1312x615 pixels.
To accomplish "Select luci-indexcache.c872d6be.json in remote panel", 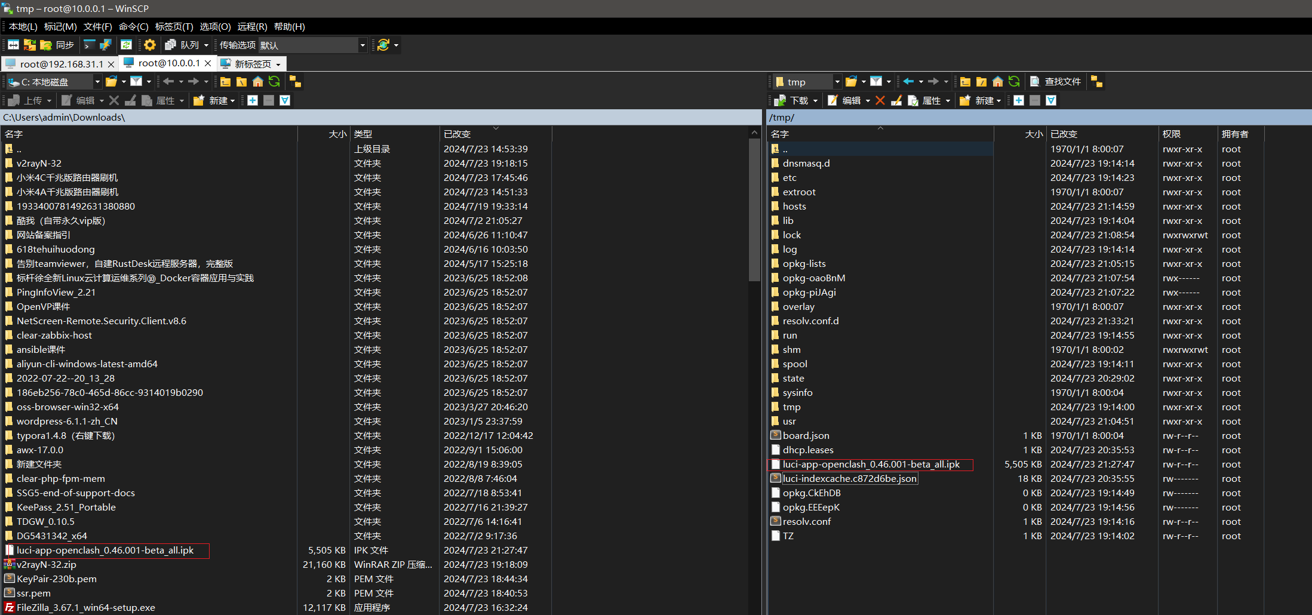I will [x=849, y=479].
